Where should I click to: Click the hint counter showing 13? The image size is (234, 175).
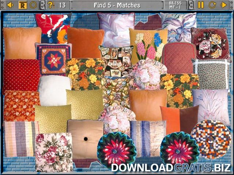63,5
